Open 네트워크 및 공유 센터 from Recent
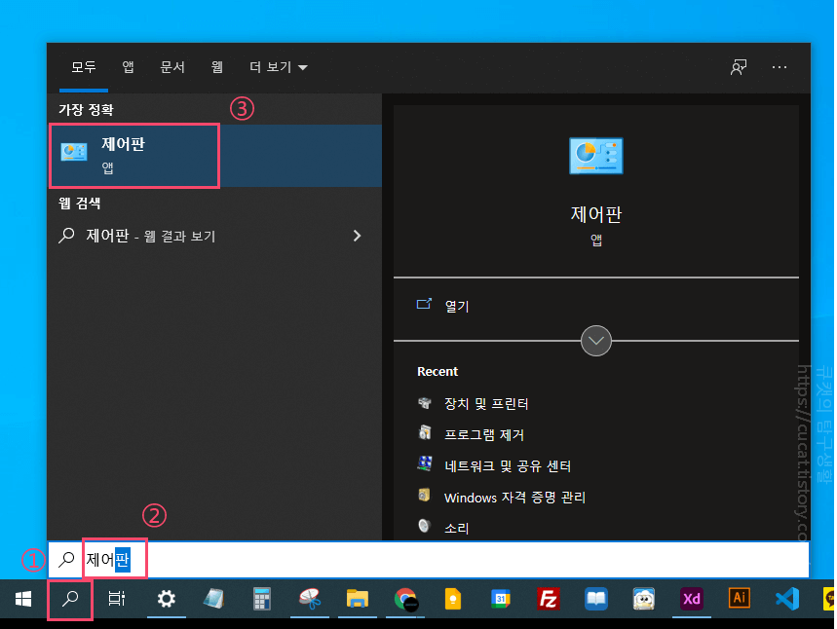 click(508, 466)
